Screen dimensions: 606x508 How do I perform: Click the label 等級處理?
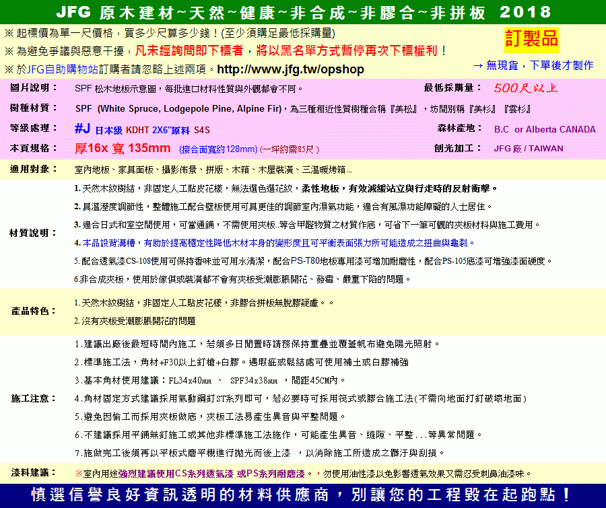point(33,128)
